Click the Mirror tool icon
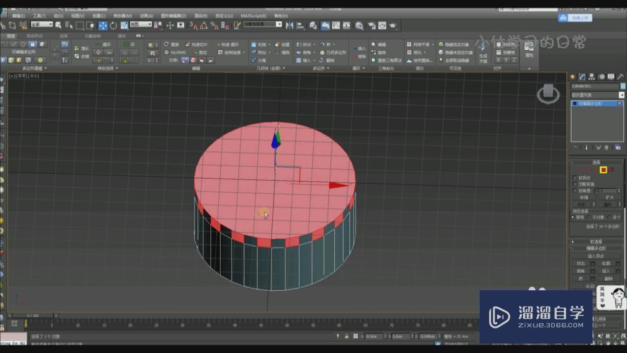The height and width of the screenshot is (353, 627). click(x=290, y=26)
